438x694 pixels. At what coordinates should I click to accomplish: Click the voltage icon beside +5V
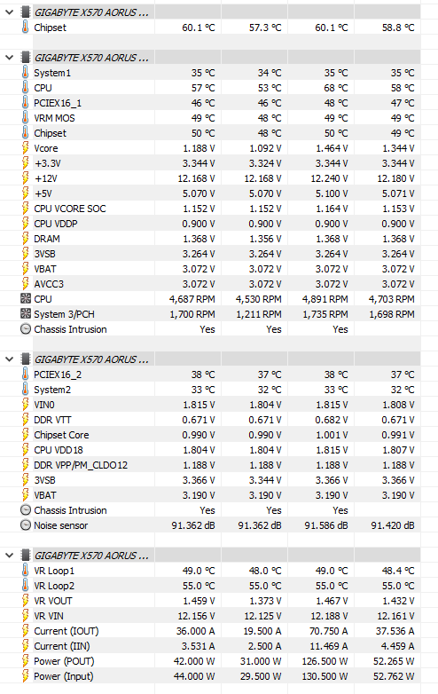click(26, 193)
